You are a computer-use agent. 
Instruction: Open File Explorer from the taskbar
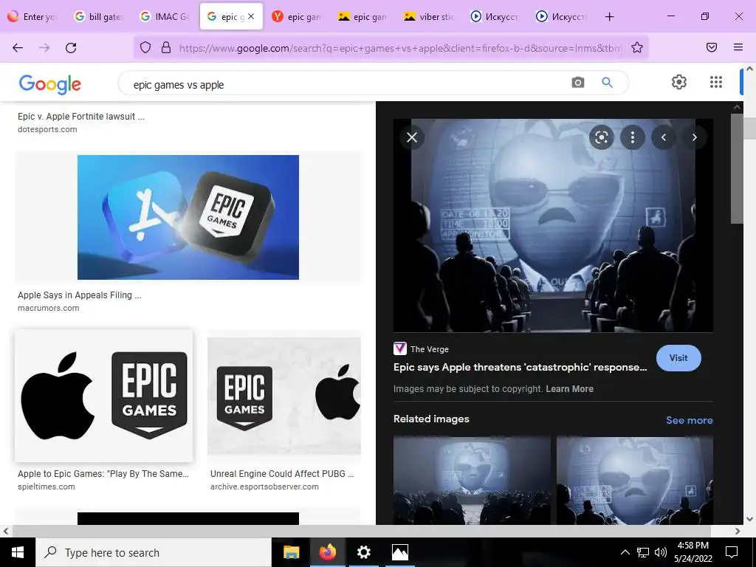tap(291, 552)
